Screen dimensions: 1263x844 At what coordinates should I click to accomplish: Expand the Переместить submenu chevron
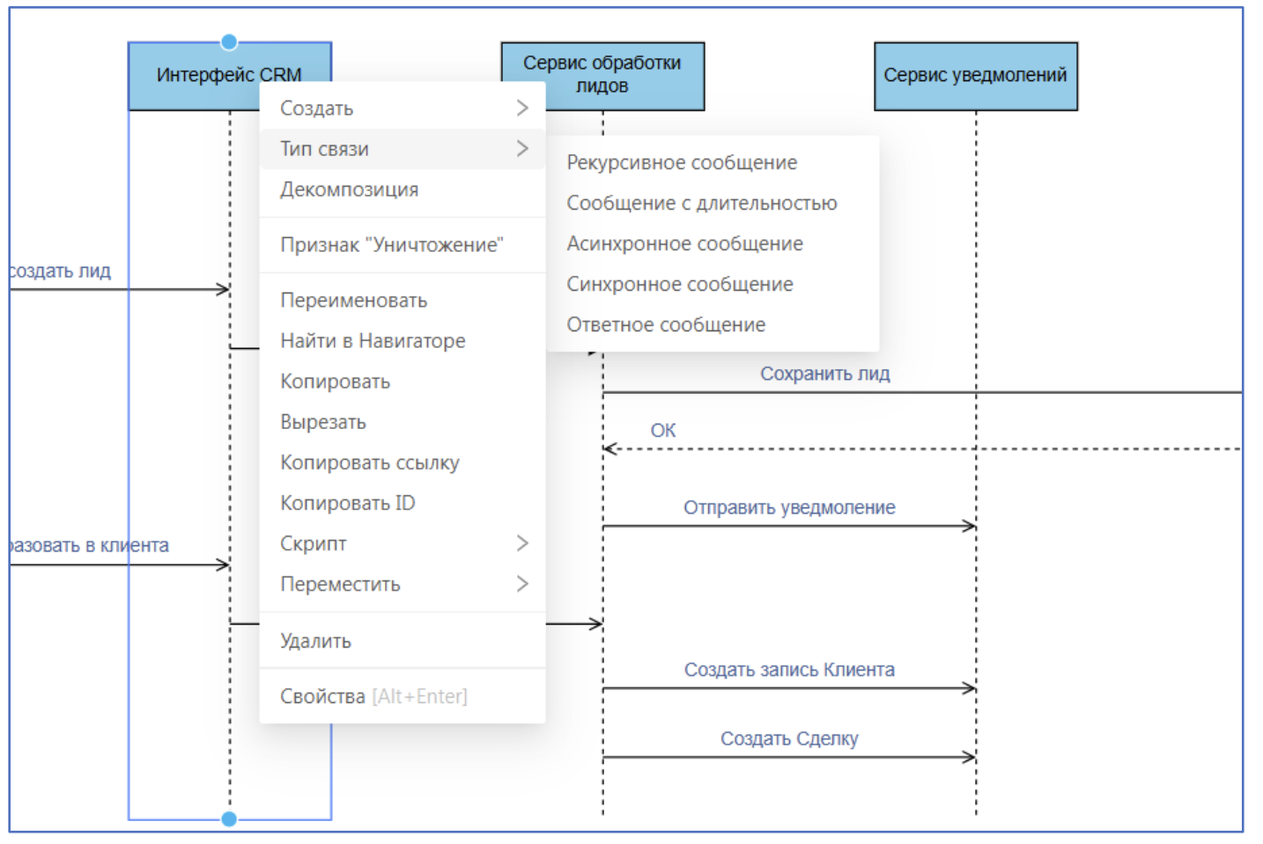[x=521, y=583]
